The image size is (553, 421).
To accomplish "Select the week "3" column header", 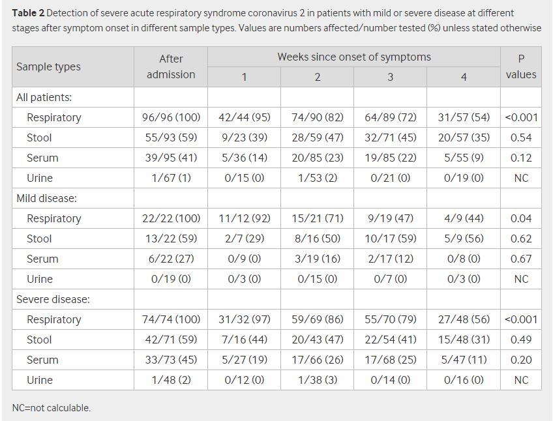I will tap(390, 77).
